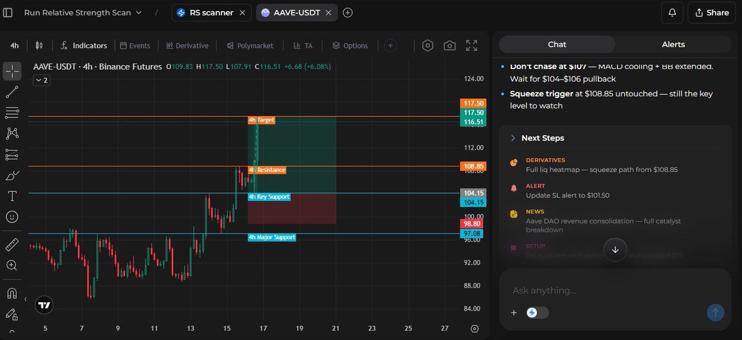Select the projection position tool
Viewport: 742px width, 340px height.
(12, 154)
